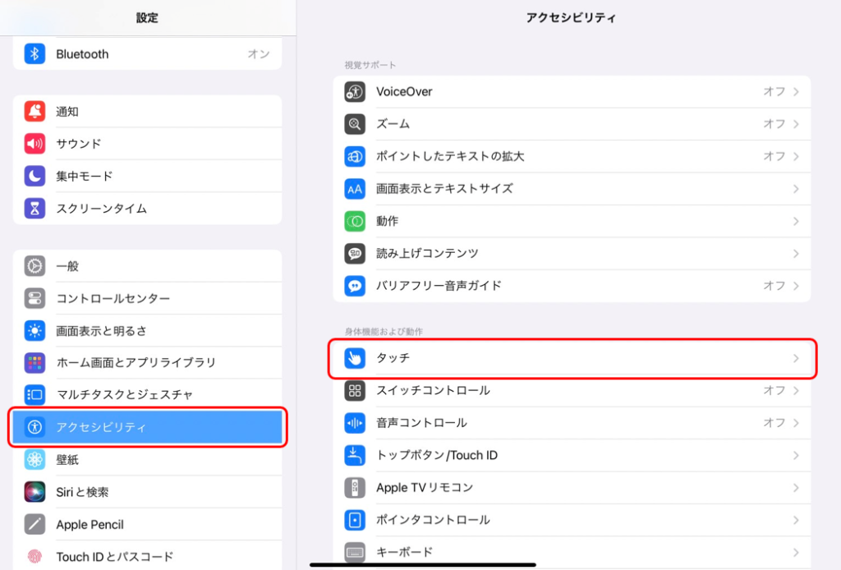The image size is (841, 570).
Task: Open 一般 settings label
Action: (67, 266)
